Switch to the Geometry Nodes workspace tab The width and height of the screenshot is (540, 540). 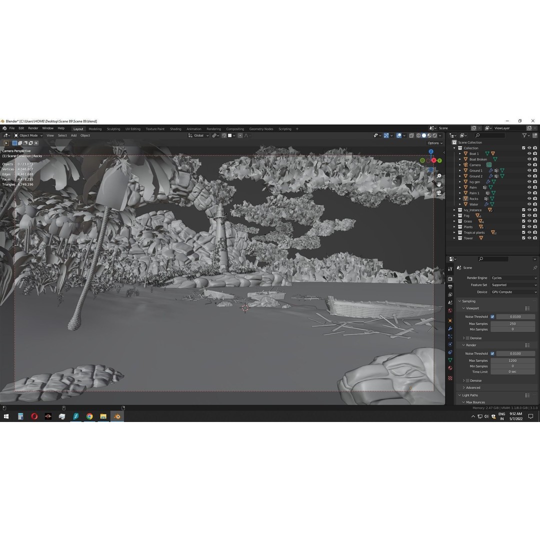click(261, 129)
